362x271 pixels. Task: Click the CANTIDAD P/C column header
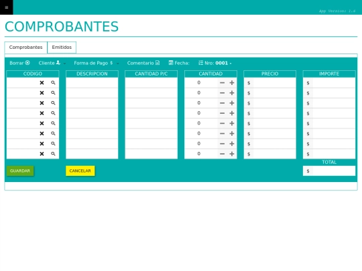pyautogui.click(x=152, y=74)
